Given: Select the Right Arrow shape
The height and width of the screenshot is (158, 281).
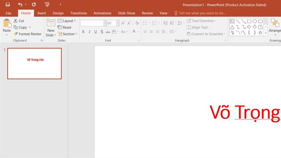Looking at the screenshot, I should (x=249, y=27).
